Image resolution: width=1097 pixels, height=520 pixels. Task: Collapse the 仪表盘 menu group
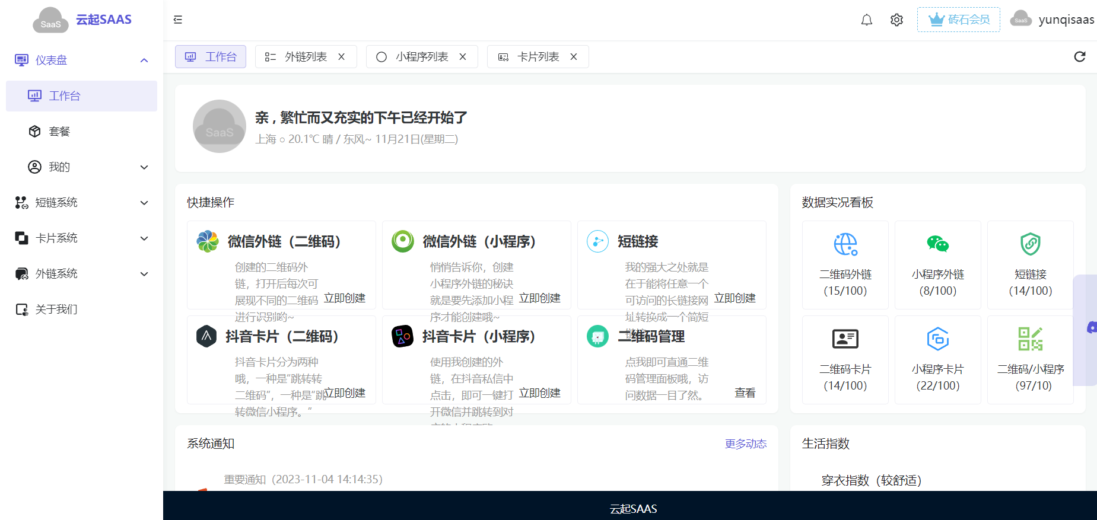coord(81,60)
